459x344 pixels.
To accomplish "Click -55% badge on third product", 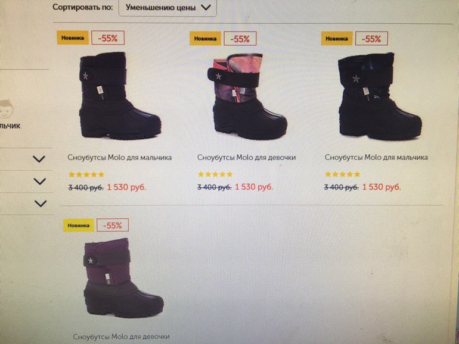I will point(371,39).
